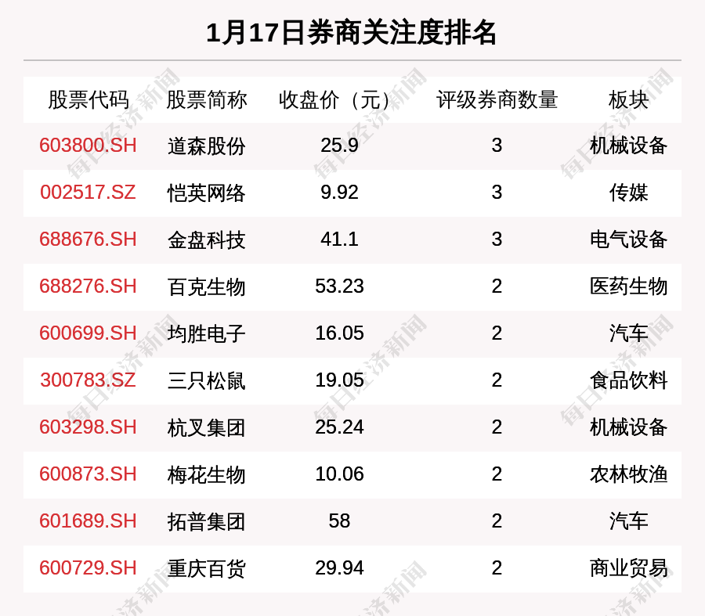
Task: Click broker count 2 in 均胜电子 row
Action: 497,333
